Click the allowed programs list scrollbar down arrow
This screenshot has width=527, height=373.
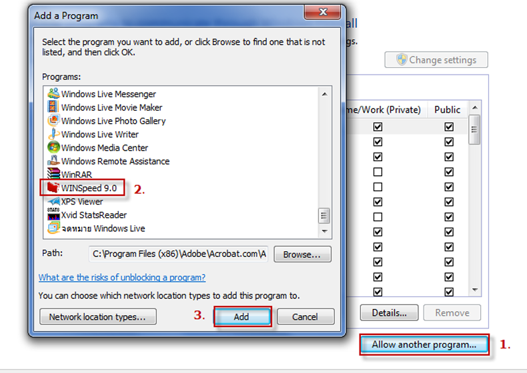click(474, 290)
